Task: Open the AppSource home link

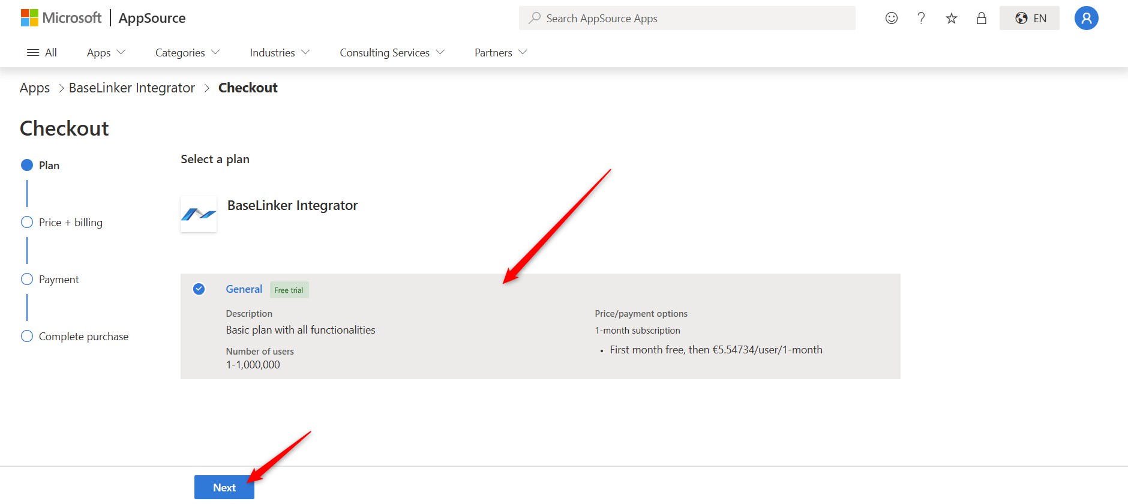Action: [152, 18]
